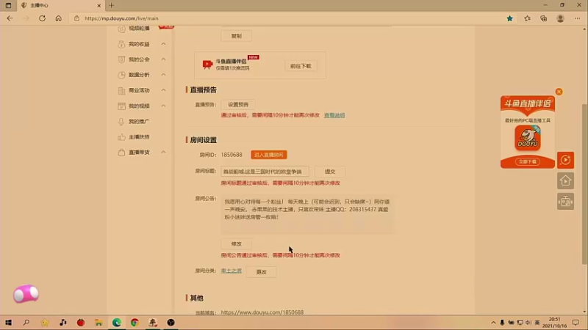
Task: Click the Windows Start button
Action: click(x=8, y=323)
